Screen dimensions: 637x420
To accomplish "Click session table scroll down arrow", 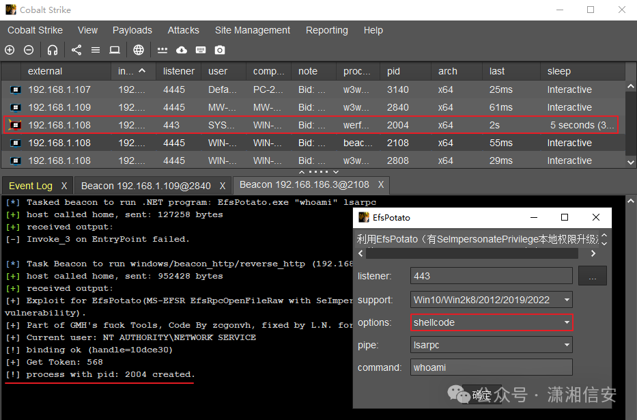I will 630,162.
